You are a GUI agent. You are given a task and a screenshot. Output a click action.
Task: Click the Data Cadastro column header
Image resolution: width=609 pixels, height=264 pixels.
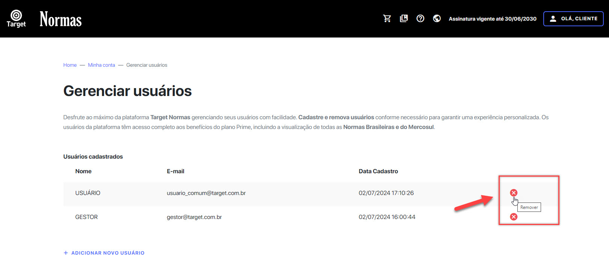(378, 171)
